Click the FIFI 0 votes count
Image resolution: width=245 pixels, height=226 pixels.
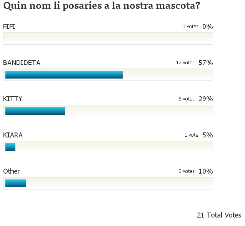[190, 27]
